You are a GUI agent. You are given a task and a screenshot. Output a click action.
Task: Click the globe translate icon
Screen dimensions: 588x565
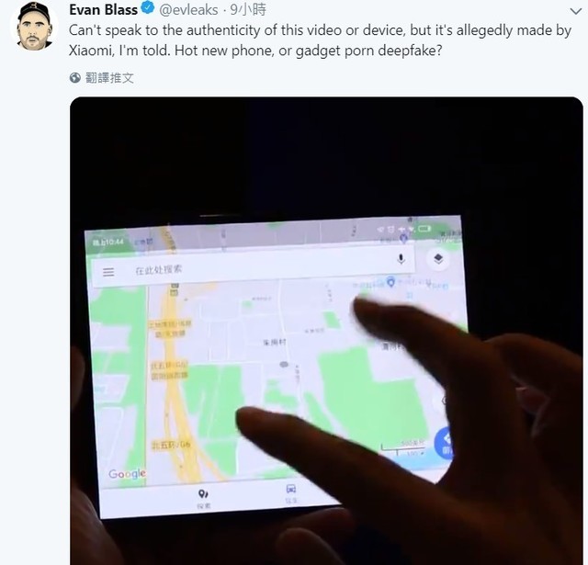(x=75, y=77)
